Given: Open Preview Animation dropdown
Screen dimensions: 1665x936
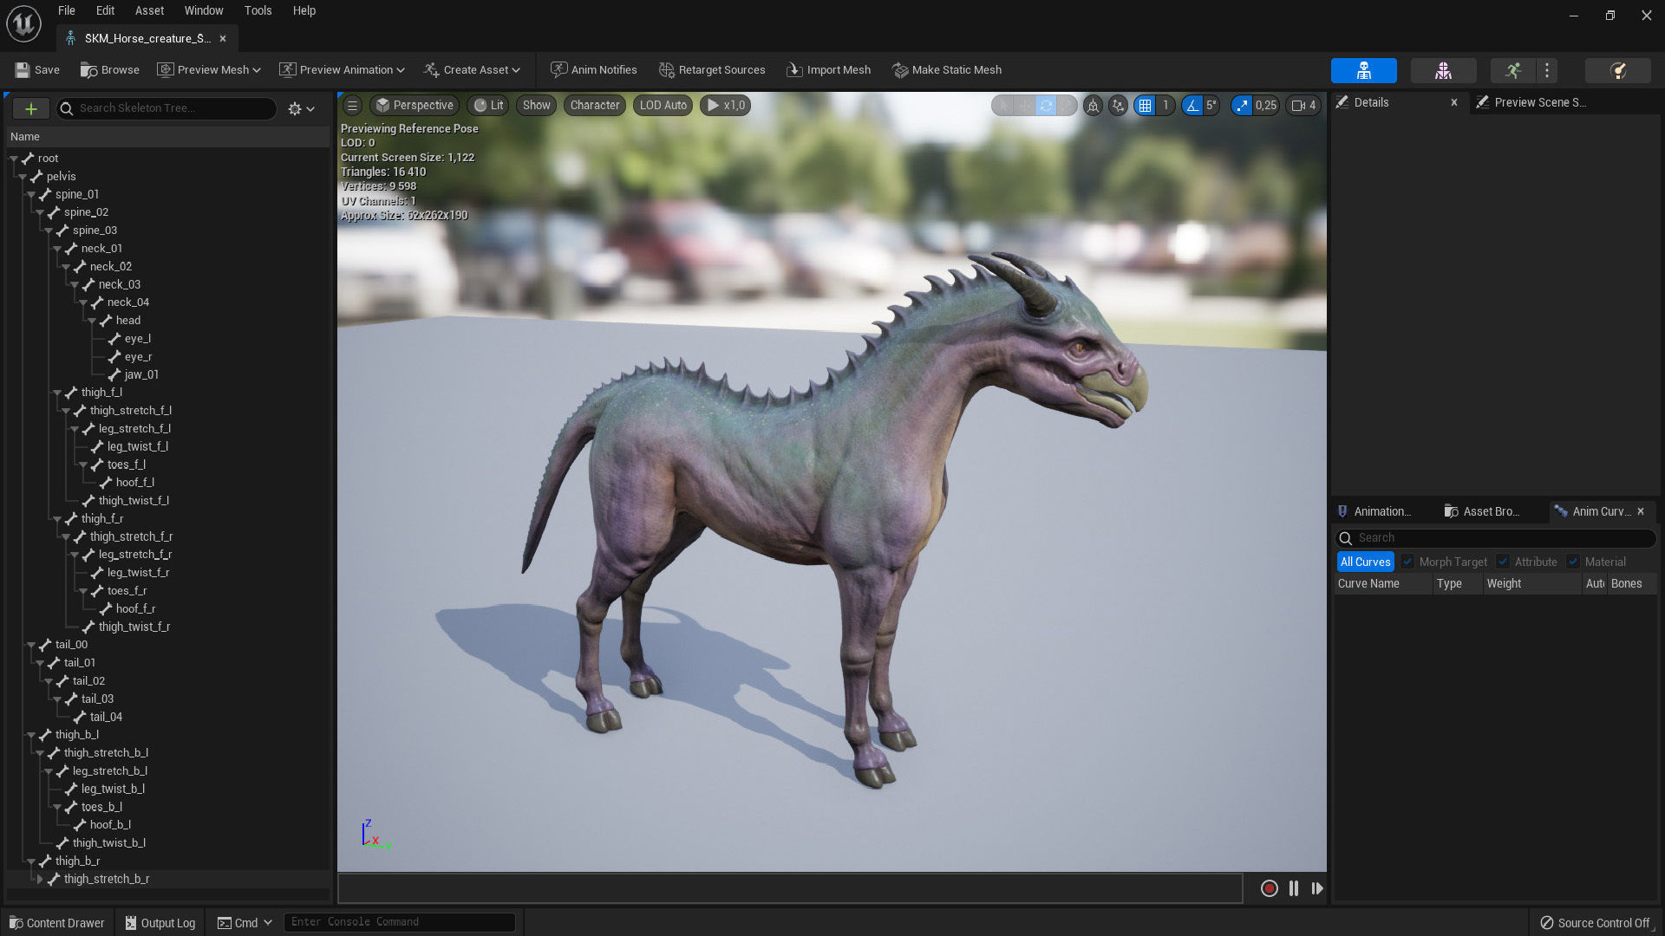Looking at the screenshot, I should (x=342, y=69).
